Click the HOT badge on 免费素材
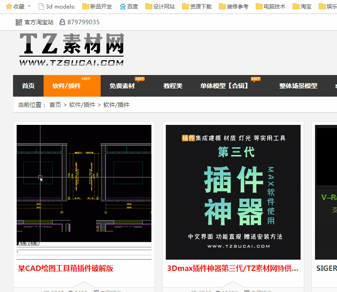The image size is (337, 292). coord(140,79)
